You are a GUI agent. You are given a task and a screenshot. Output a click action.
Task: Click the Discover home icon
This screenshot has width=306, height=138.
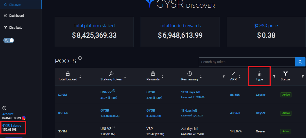click(6, 5)
